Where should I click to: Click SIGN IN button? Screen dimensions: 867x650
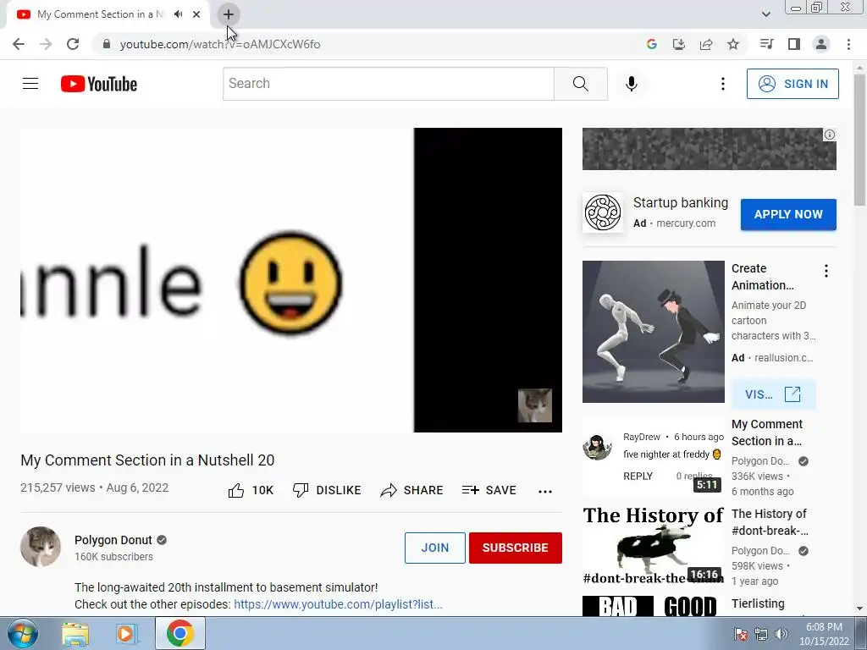pyautogui.click(x=792, y=84)
